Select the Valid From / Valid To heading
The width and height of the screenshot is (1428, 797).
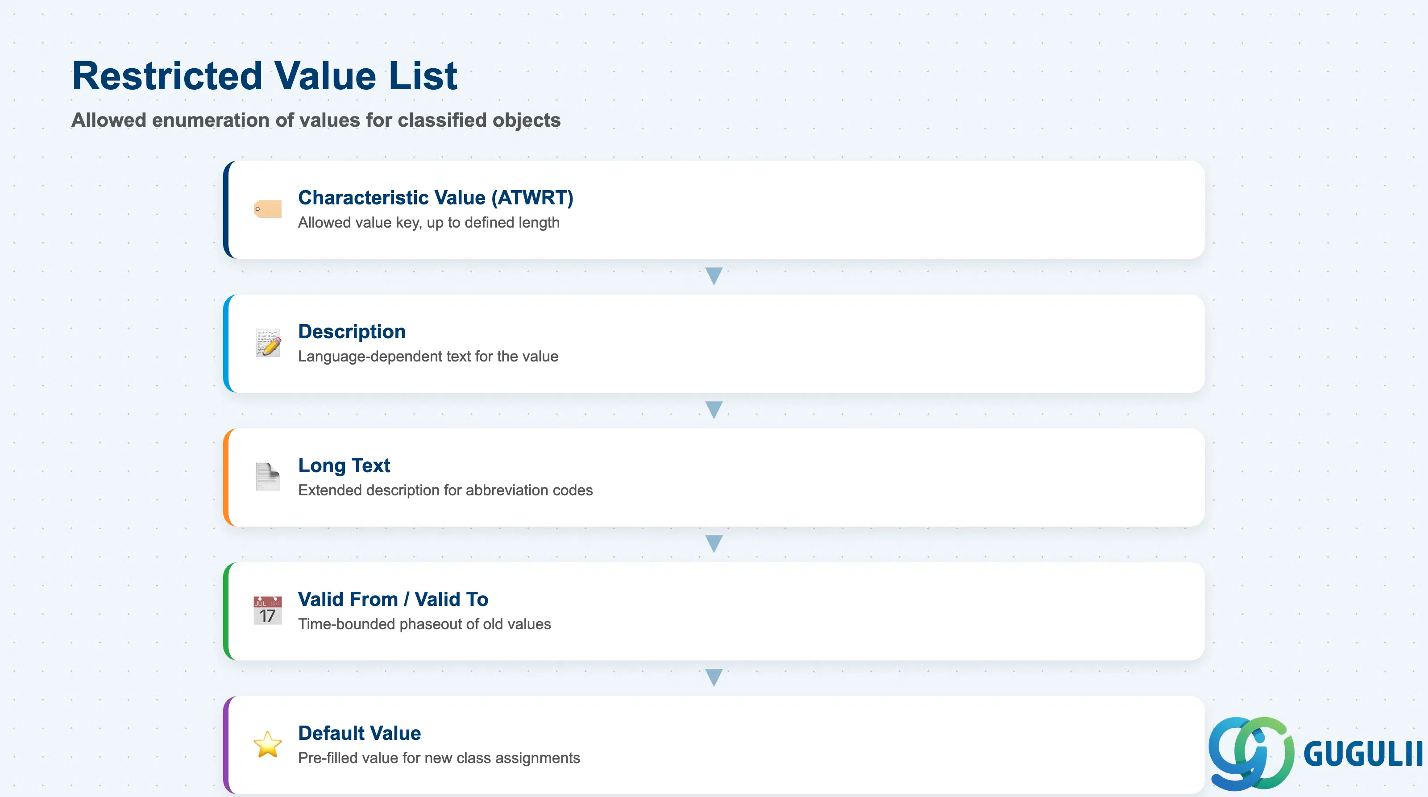pos(393,599)
